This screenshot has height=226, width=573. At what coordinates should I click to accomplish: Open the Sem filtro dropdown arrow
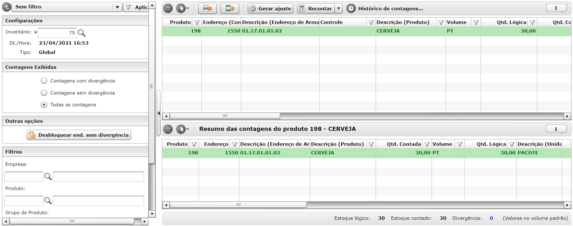(x=117, y=7)
